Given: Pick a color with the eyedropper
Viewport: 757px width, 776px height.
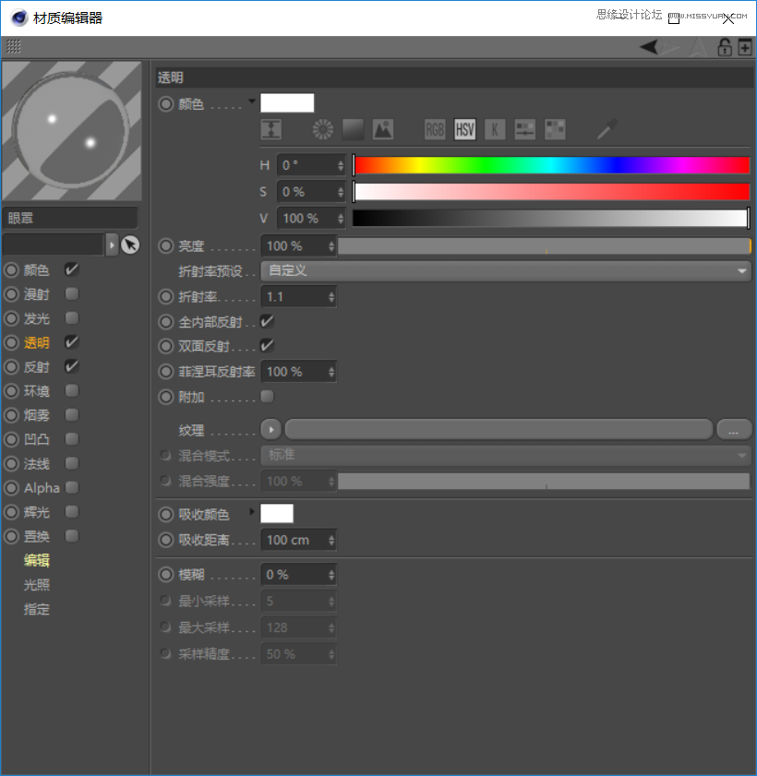Looking at the screenshot, I should click(x=605, y=129).
